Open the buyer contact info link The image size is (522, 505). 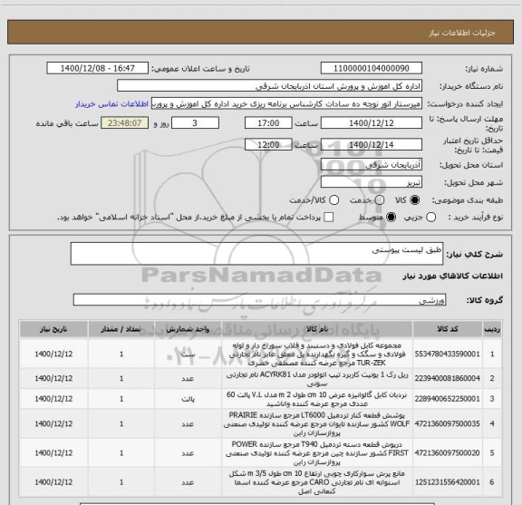(111, 104)
